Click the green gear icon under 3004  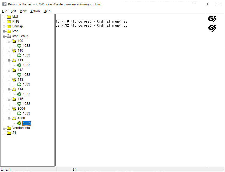(x=19, y=113)
